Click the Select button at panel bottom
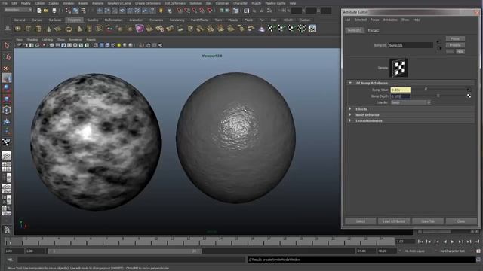483x271 pixels. [x=361, y=221]
